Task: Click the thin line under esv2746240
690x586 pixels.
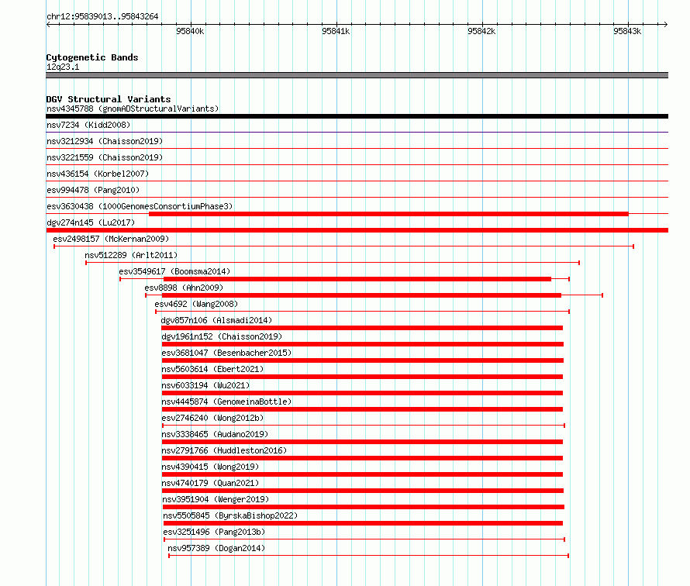Action: click(364, 426)
